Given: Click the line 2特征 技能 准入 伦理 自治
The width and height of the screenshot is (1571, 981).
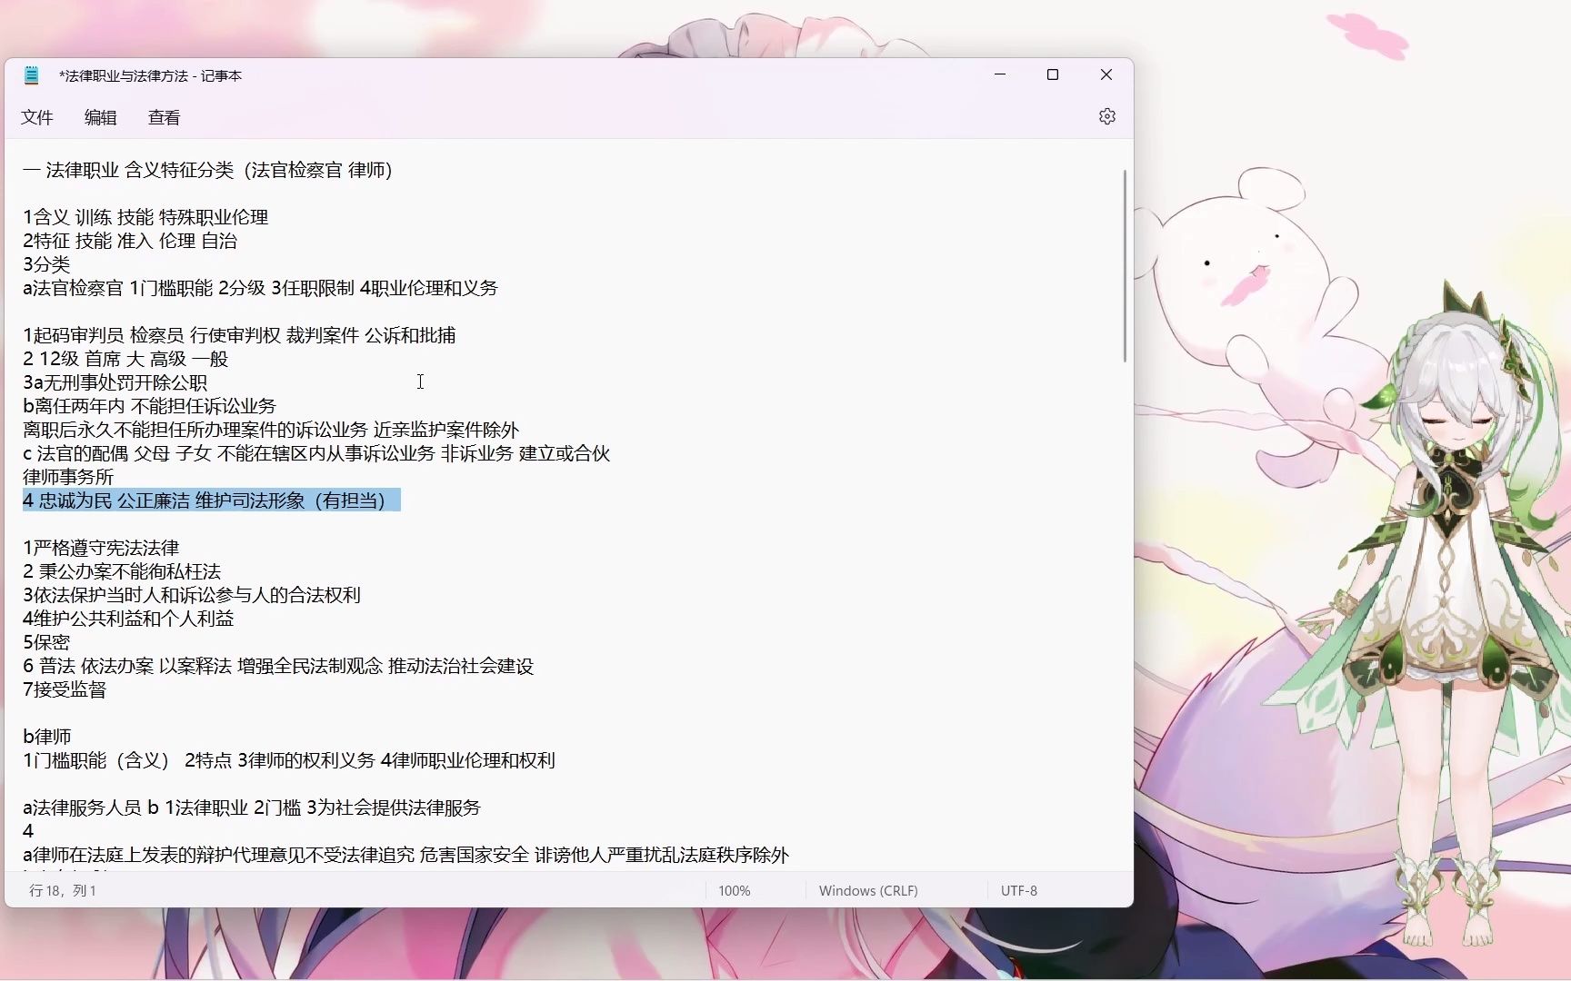Looking at the screenshot, I should [130, 241].
